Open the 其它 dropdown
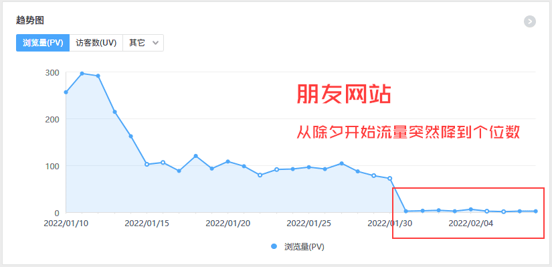The height and width of the screenshot is (267, 552). 143,43
